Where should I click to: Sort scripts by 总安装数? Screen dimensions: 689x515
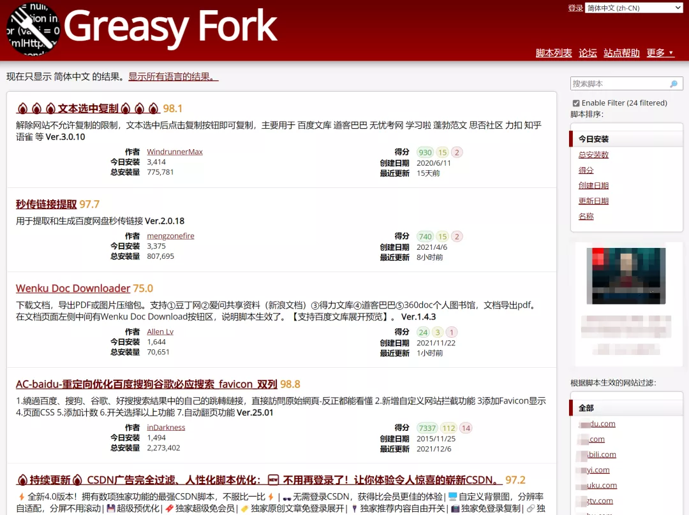[x=594, y=154]
